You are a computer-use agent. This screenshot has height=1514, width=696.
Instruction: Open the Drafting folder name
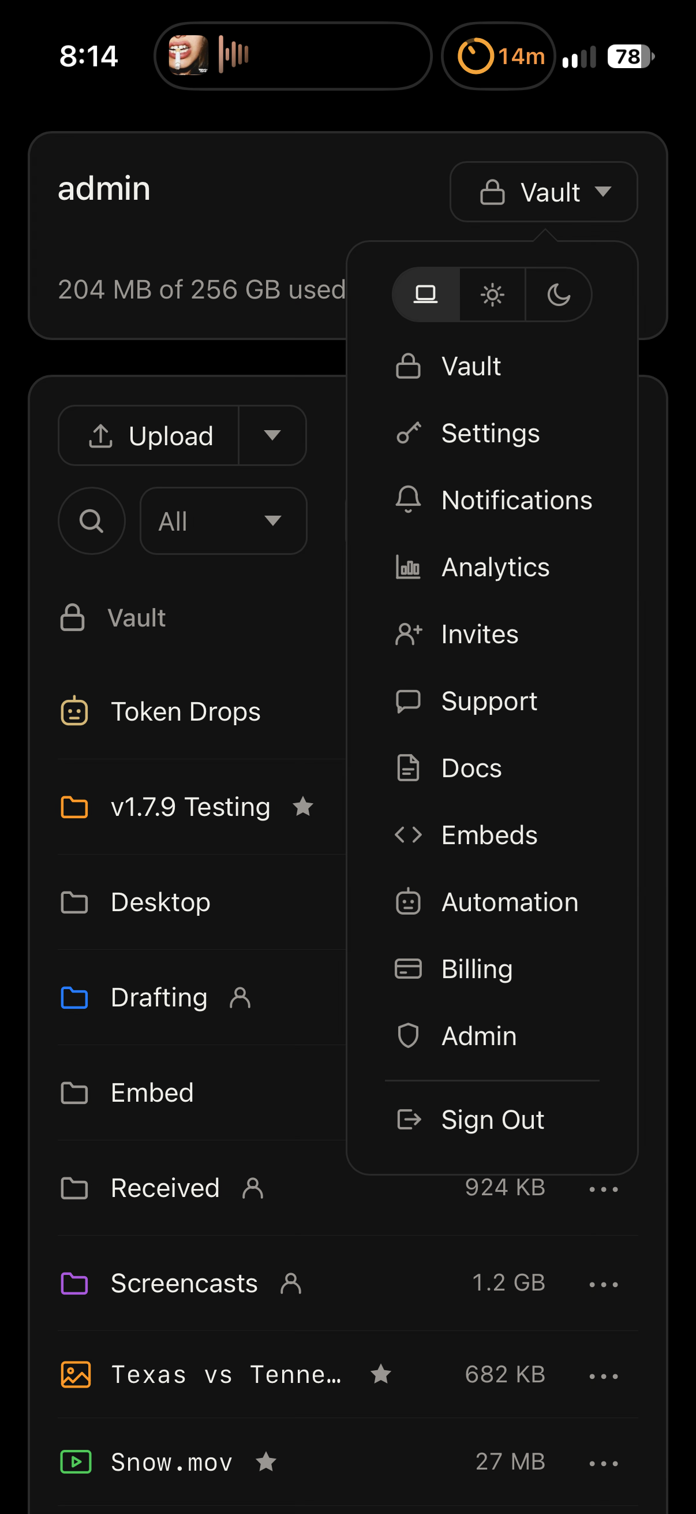[159, 997]
